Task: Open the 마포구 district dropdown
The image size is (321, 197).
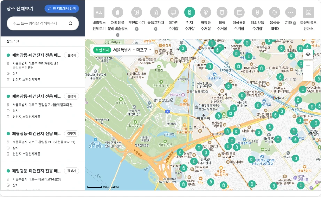Action: pyautogui.click(x=144, y=50)
